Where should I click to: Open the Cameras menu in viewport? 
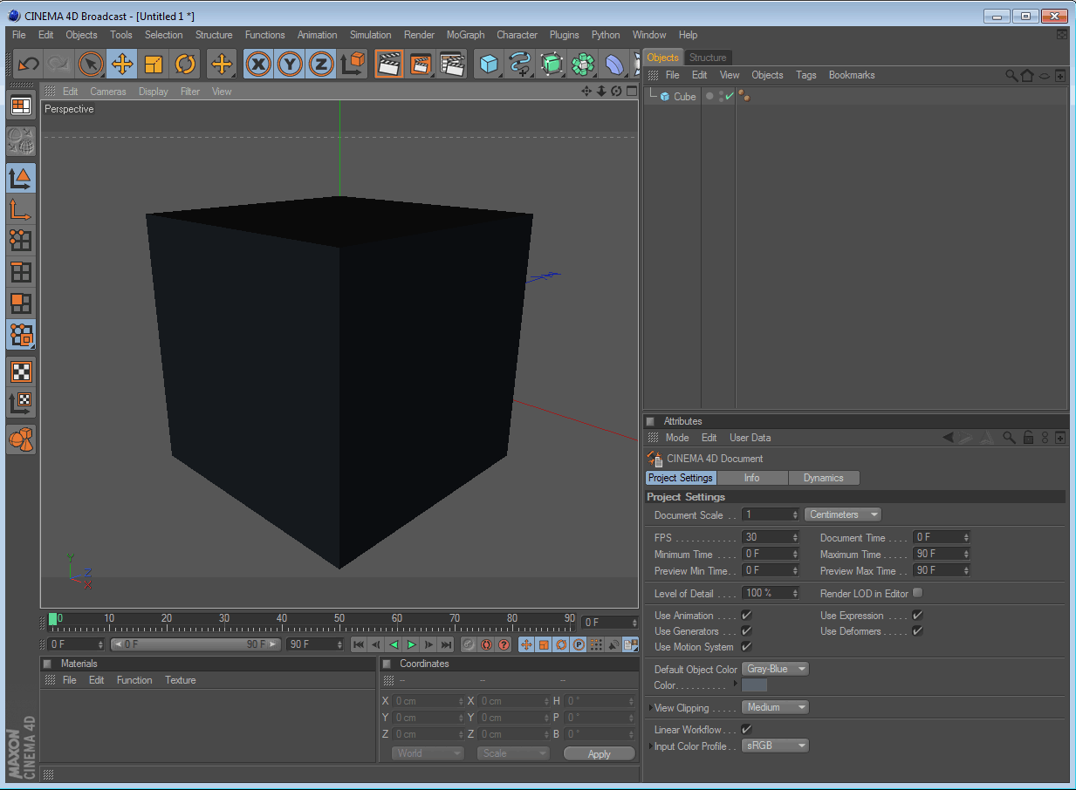(108, 92)
